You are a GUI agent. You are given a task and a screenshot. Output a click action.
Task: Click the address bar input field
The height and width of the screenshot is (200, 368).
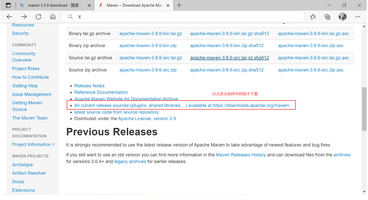[183, 17]
